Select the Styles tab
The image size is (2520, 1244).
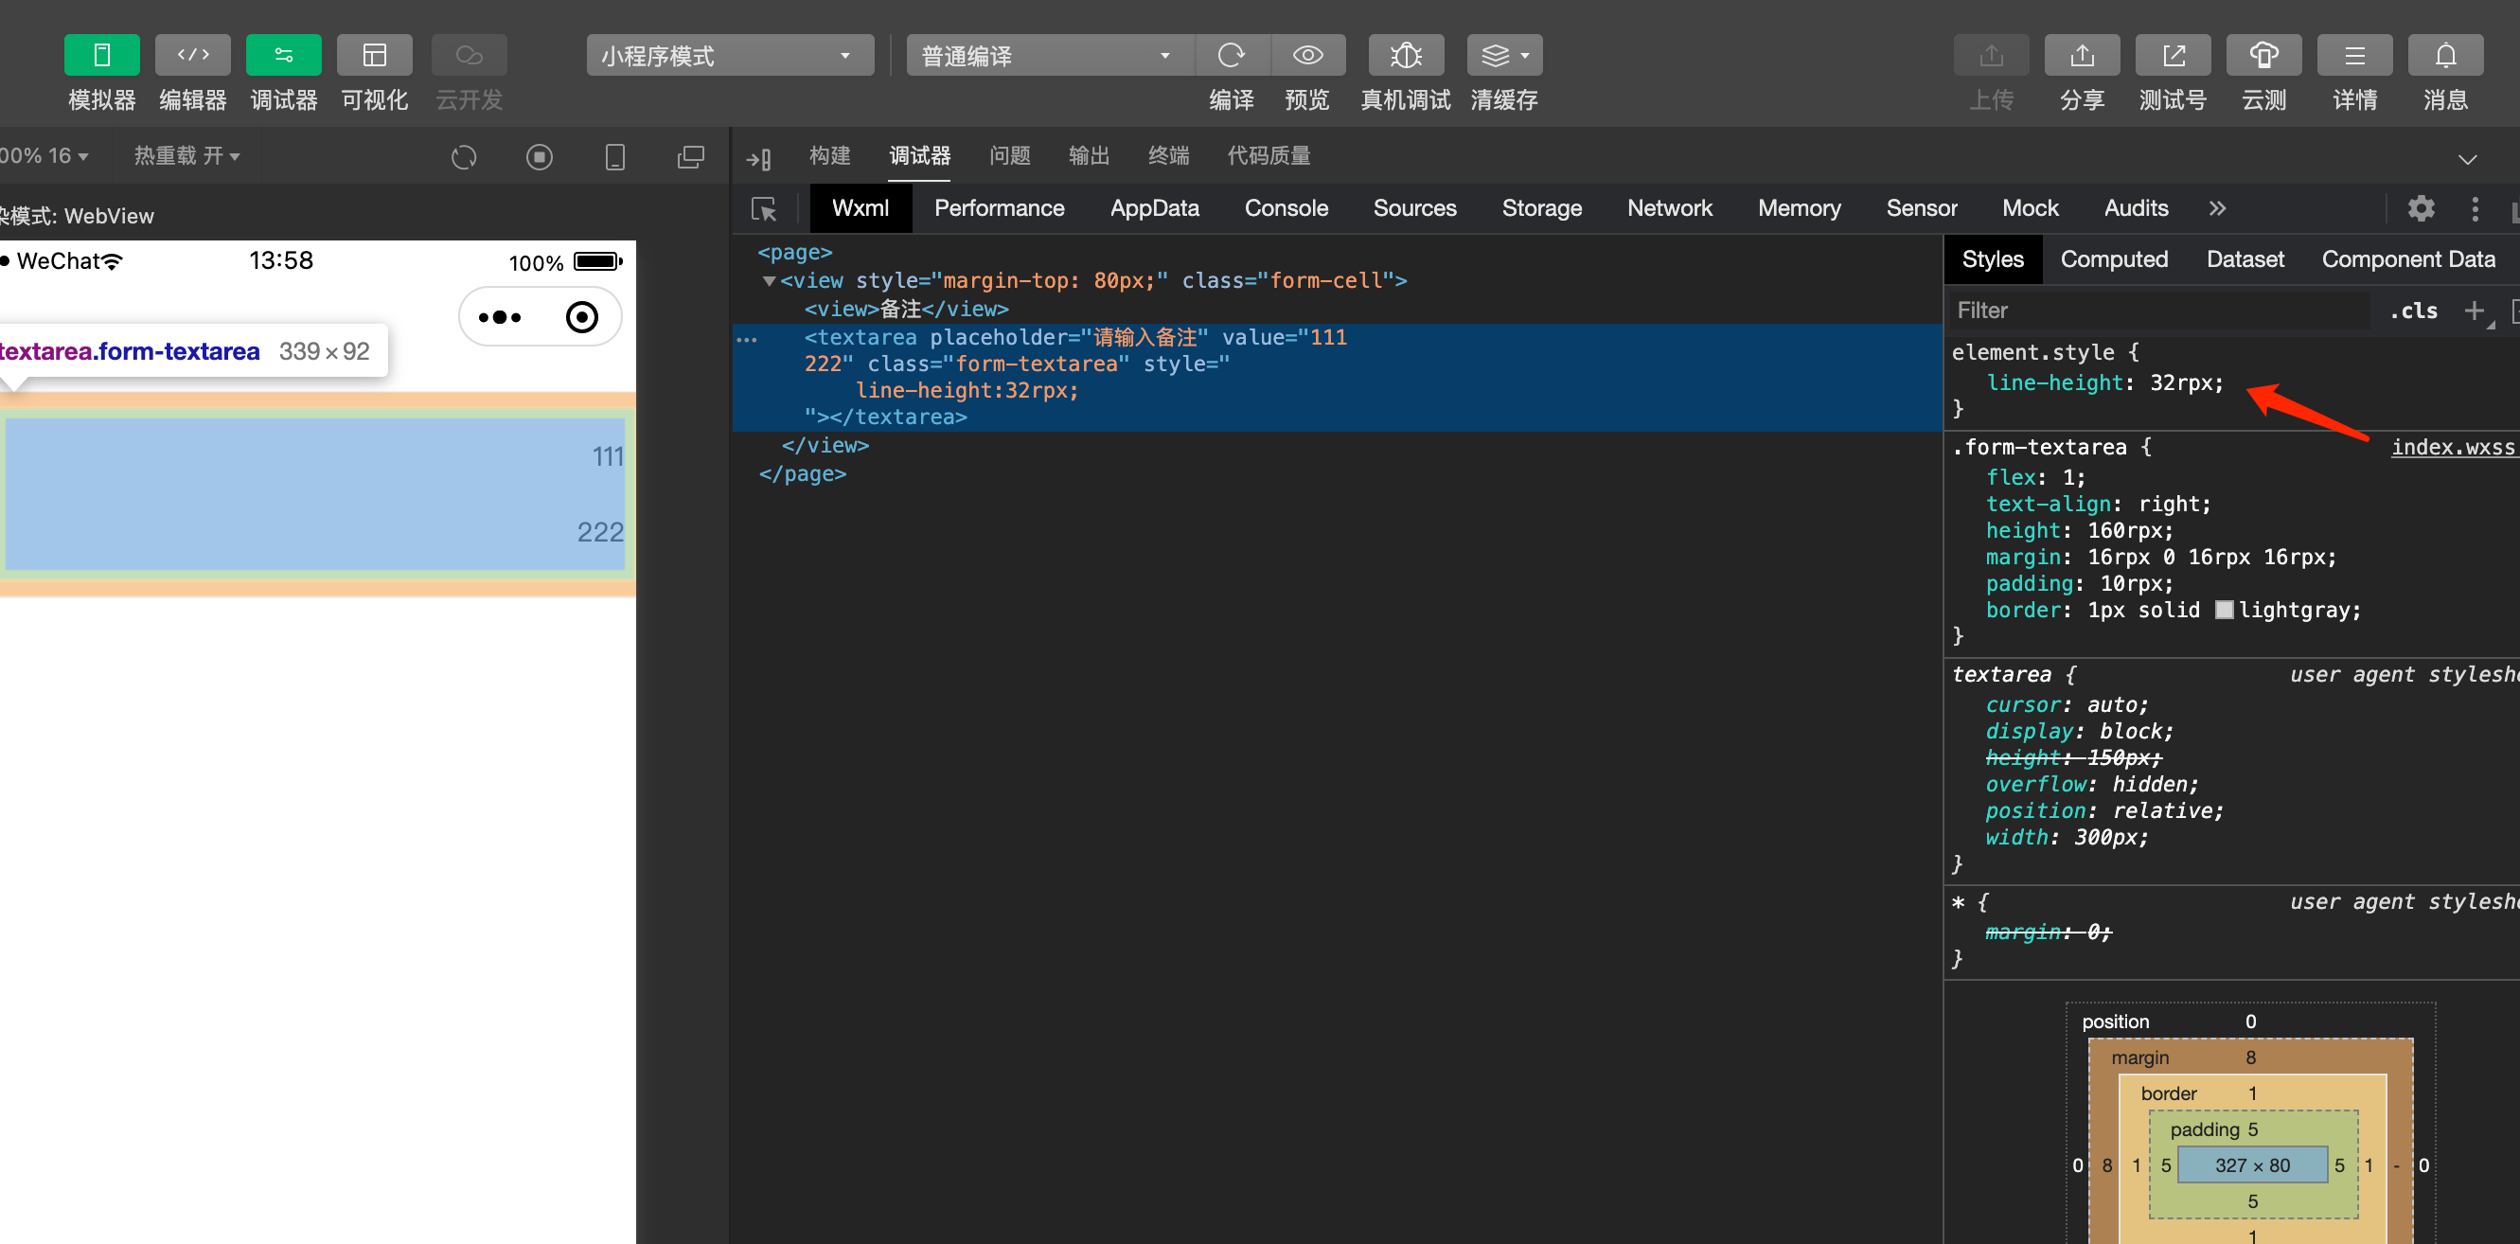[1993, 259]
